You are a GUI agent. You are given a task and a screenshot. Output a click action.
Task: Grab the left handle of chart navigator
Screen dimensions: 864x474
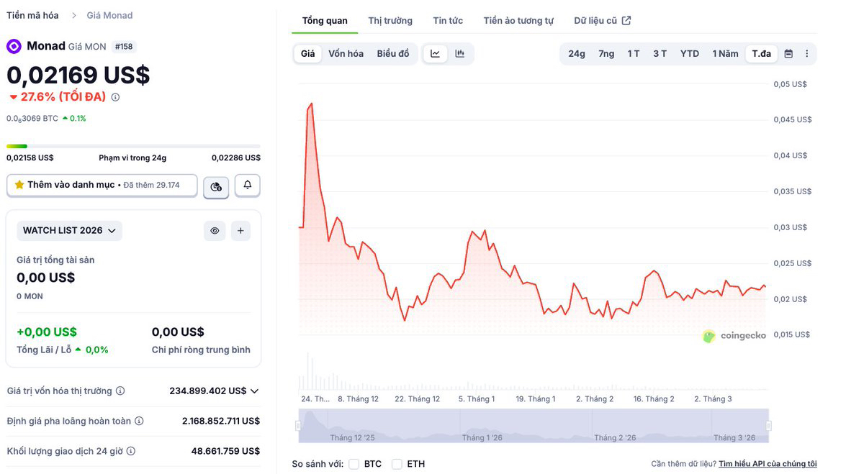tap(298, 426)
